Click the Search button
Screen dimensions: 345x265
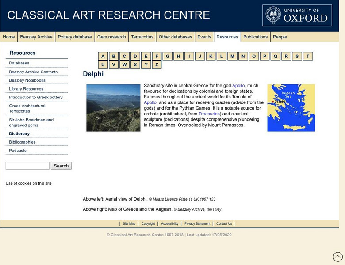click(x=61, y=166)
